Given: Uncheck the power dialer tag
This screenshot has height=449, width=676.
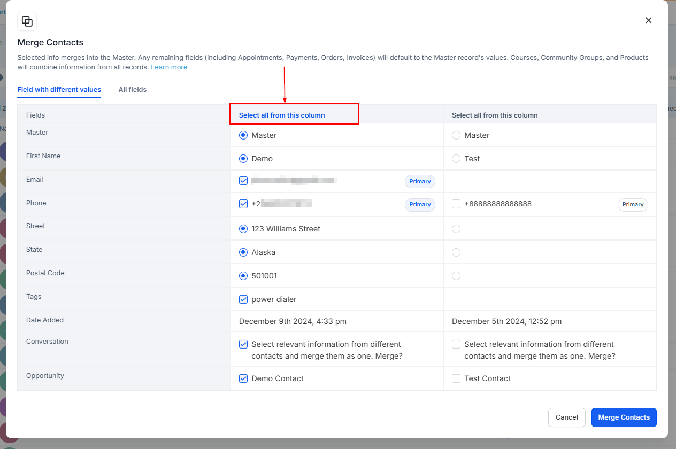Looking at the screenshot, I should point(243,299).
